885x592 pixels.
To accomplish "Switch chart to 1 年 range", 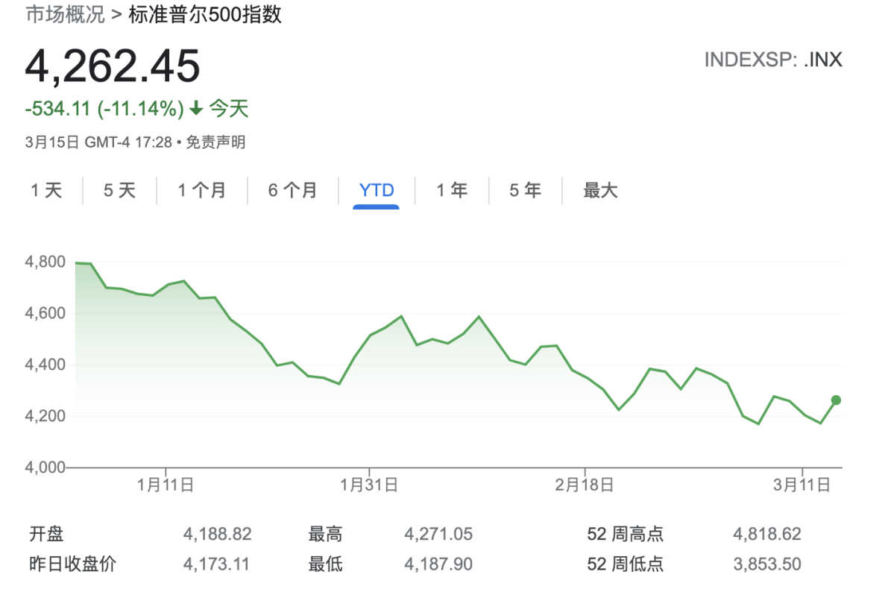I will (452, 191).
